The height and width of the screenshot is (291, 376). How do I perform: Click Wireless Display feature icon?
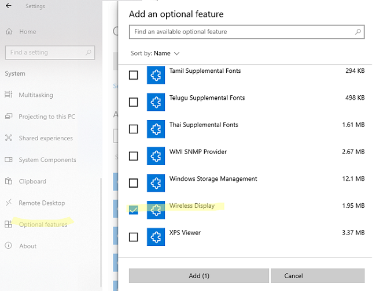point(156,210)
